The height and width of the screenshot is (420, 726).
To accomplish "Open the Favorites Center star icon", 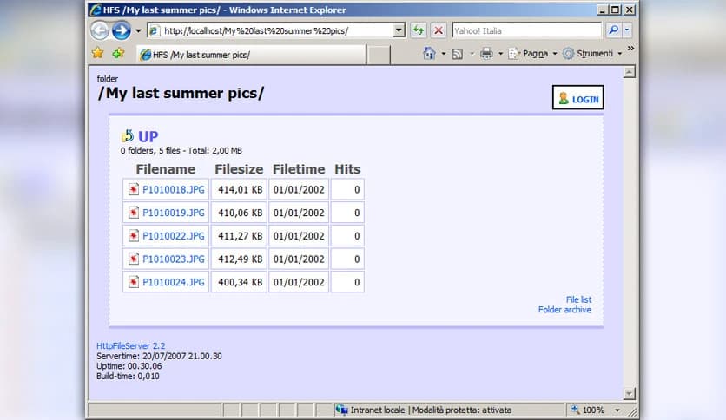I will pyautogui.click(x=97, y=53).
